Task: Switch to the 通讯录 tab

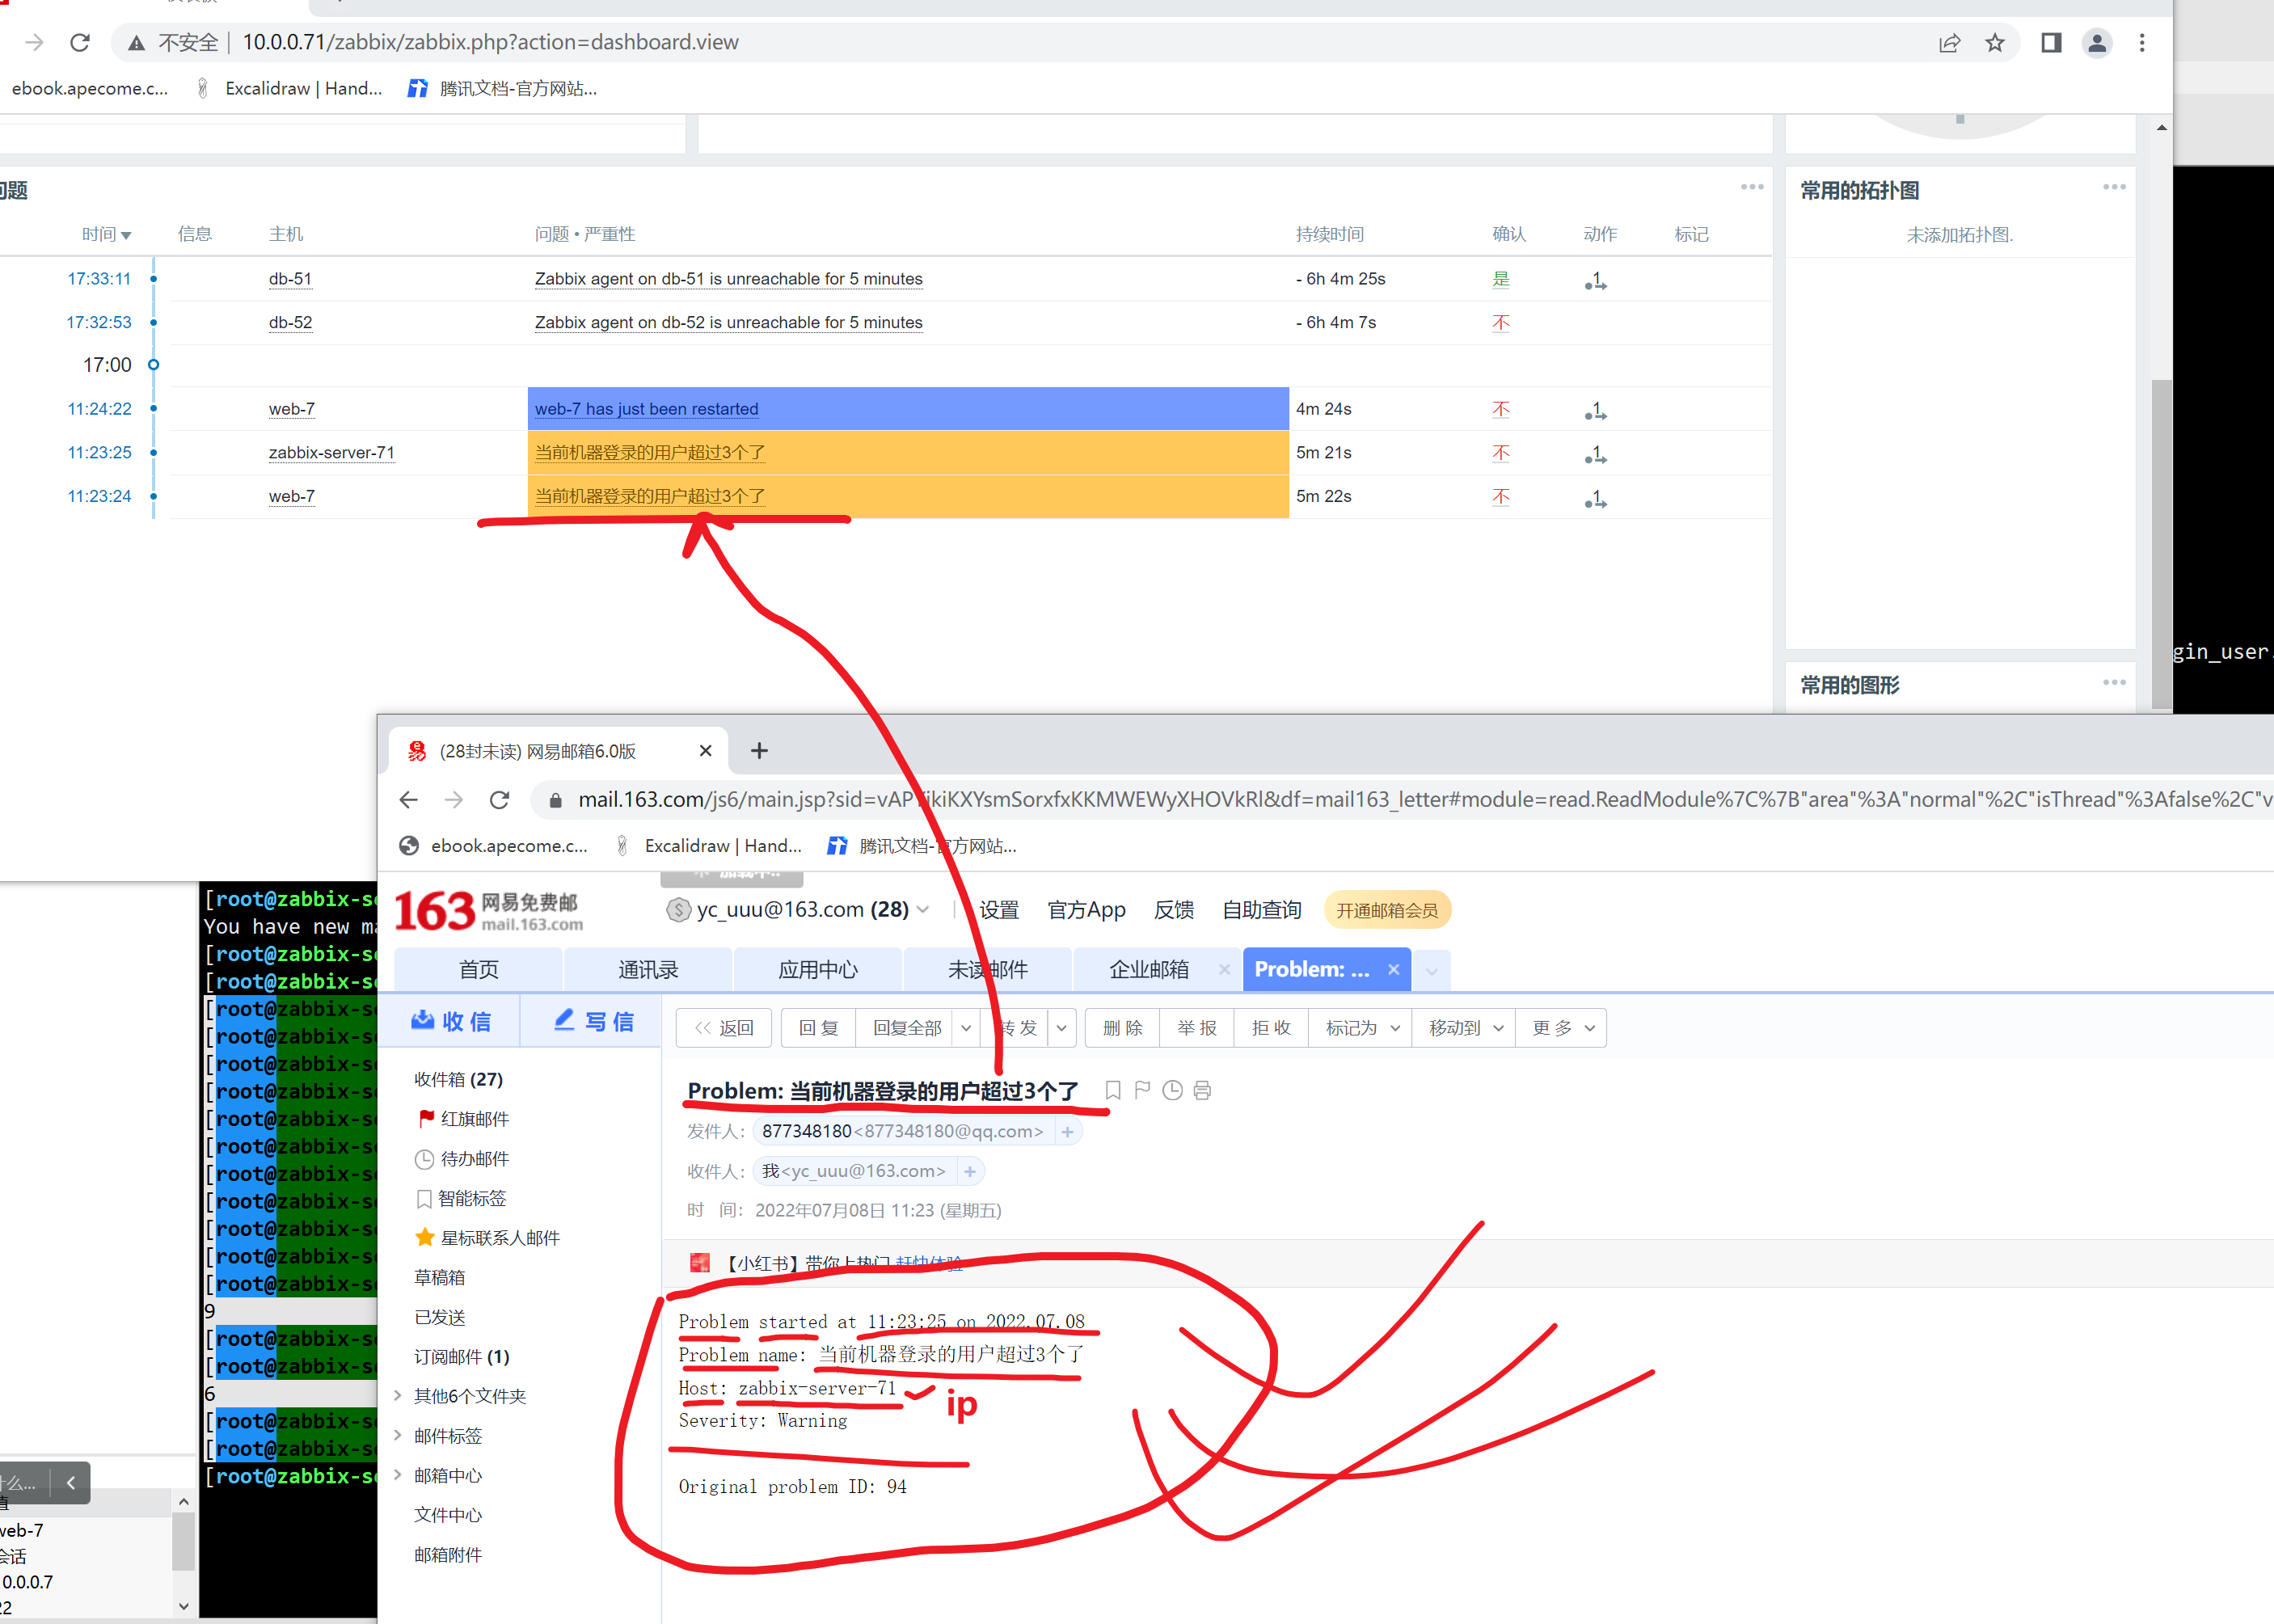Action: tap(648, 969)
